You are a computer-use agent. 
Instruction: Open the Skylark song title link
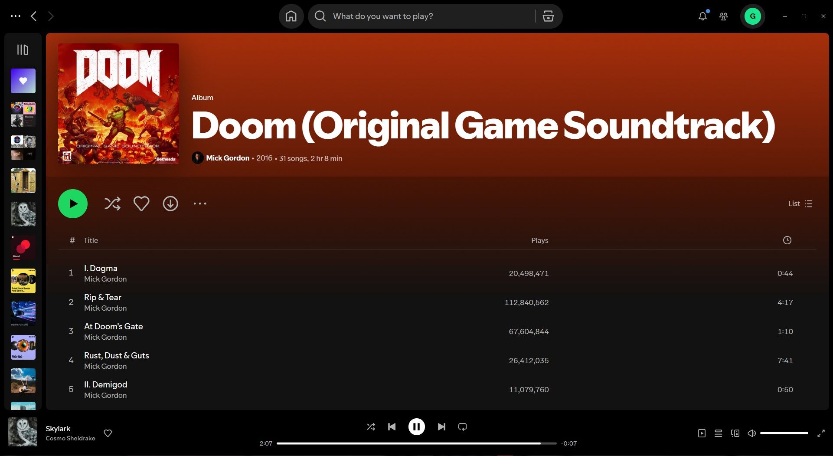pos(58,429)
